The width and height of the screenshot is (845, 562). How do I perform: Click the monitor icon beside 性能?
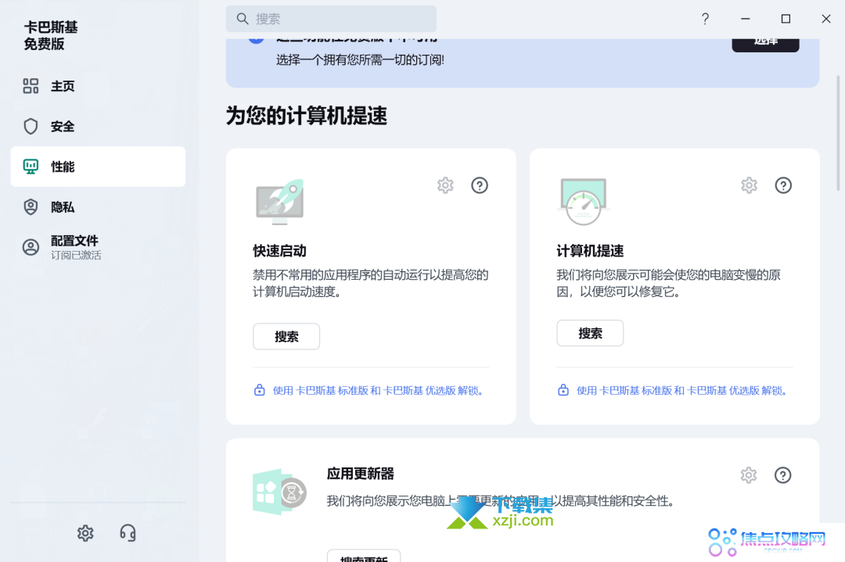(31, 166)
